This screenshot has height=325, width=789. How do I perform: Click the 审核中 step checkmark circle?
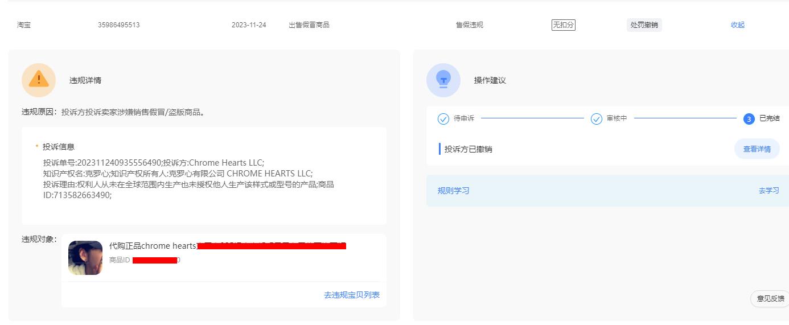coord(597,119)
